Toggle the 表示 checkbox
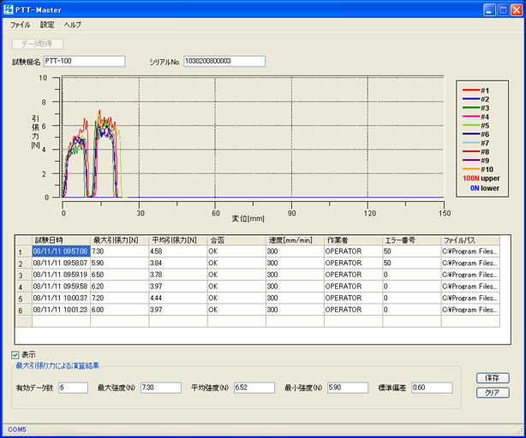526x438 pixels. tap(15, 354)
